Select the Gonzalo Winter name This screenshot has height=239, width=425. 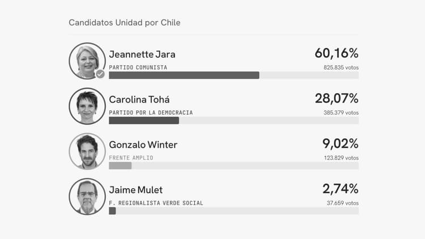click(x=143, y=144)
